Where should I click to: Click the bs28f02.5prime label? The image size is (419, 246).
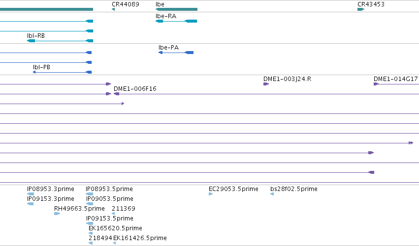point(294,189)
